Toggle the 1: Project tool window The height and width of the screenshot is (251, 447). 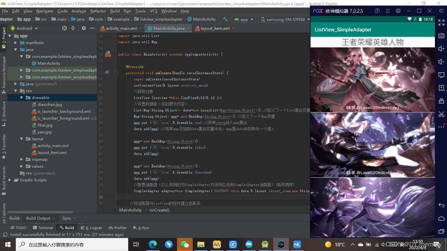(4, 38)
